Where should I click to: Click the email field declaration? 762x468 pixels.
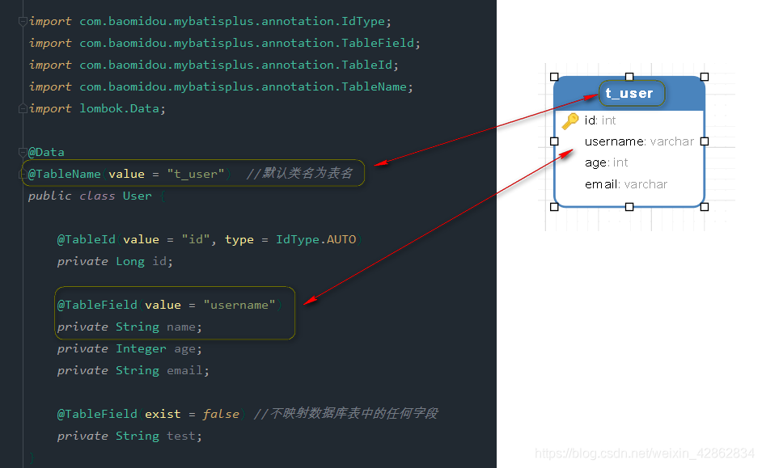point(133,370)
